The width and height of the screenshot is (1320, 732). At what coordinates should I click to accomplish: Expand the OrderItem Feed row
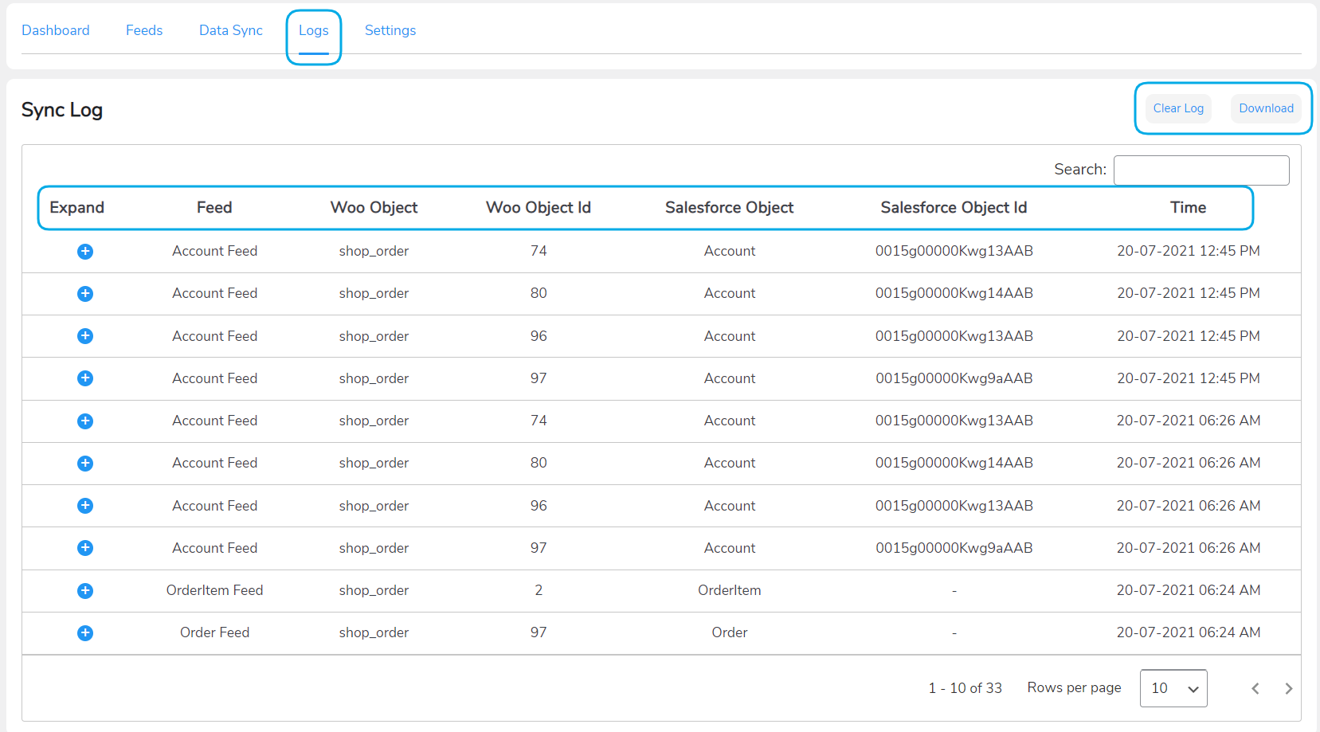coord(85,591)
